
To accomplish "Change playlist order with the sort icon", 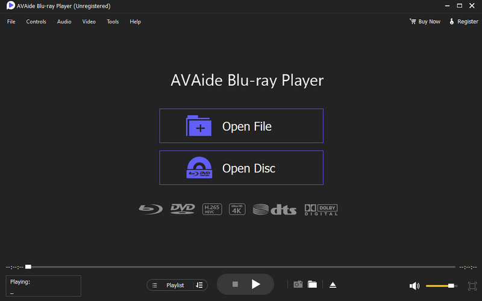I will pos(199,285).
